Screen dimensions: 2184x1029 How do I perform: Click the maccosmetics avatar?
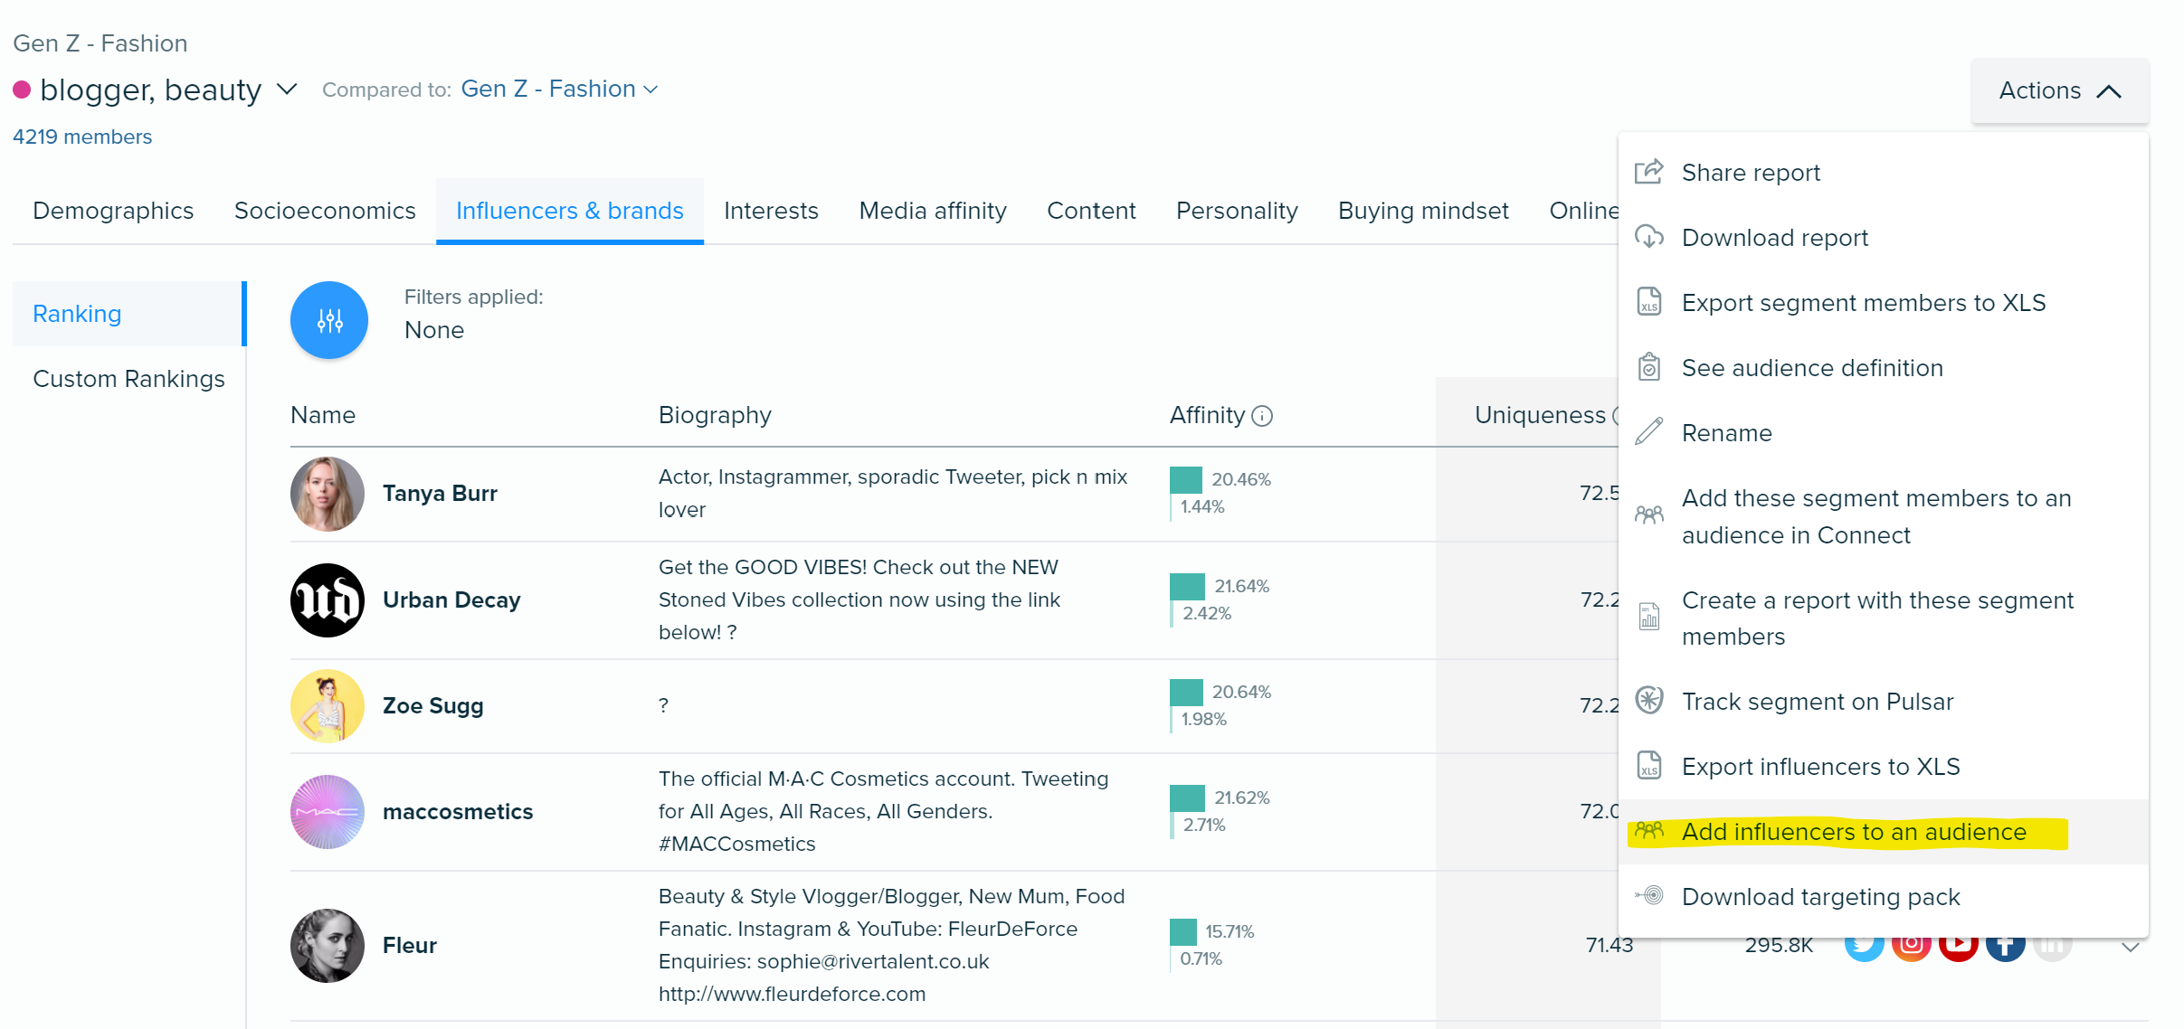click(328, 812)
